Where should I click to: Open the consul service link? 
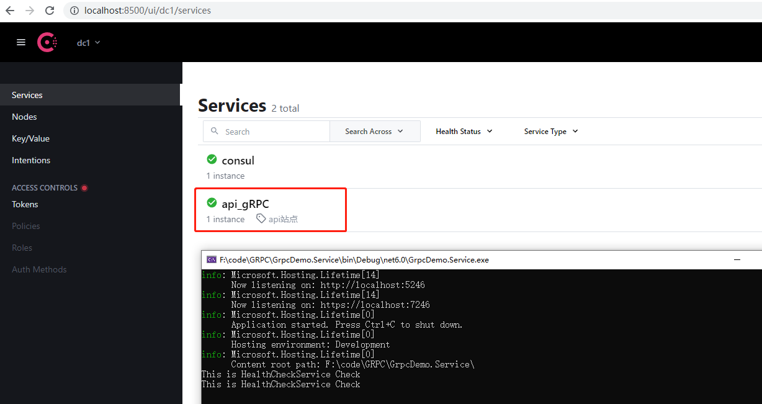coord(238,161)
